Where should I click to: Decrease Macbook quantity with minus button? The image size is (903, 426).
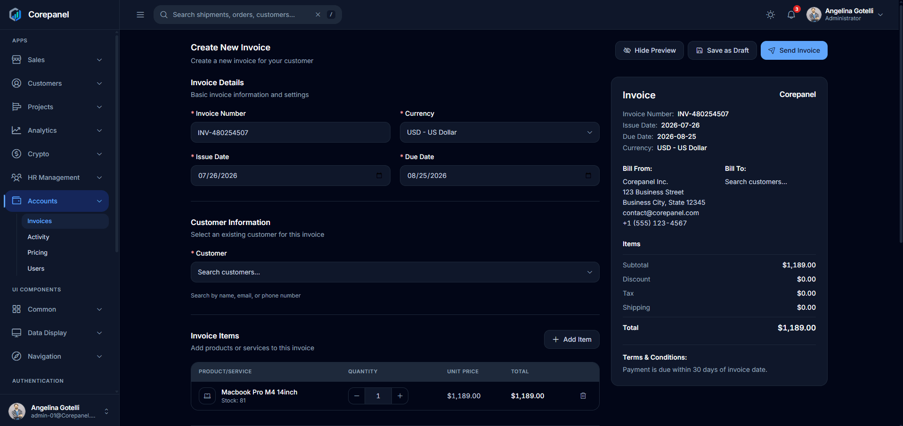click(x=357, y=396)
